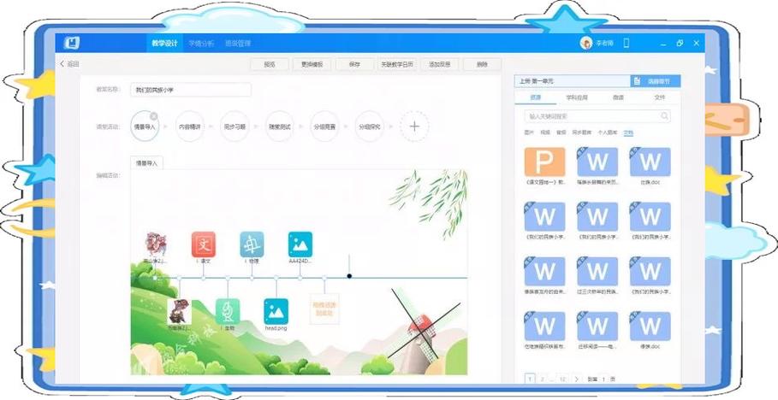Viewport: 778px width, 400px height.
Task: Select the 分组竞赛 activity circle
Action: (324, 126)
